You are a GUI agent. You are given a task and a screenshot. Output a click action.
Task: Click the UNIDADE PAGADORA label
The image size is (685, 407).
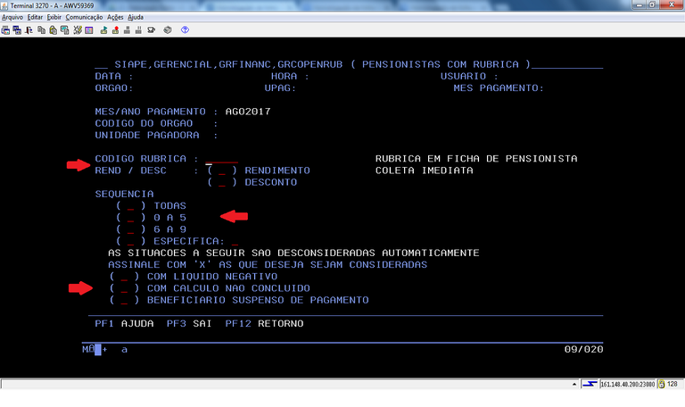coord(147,136)
